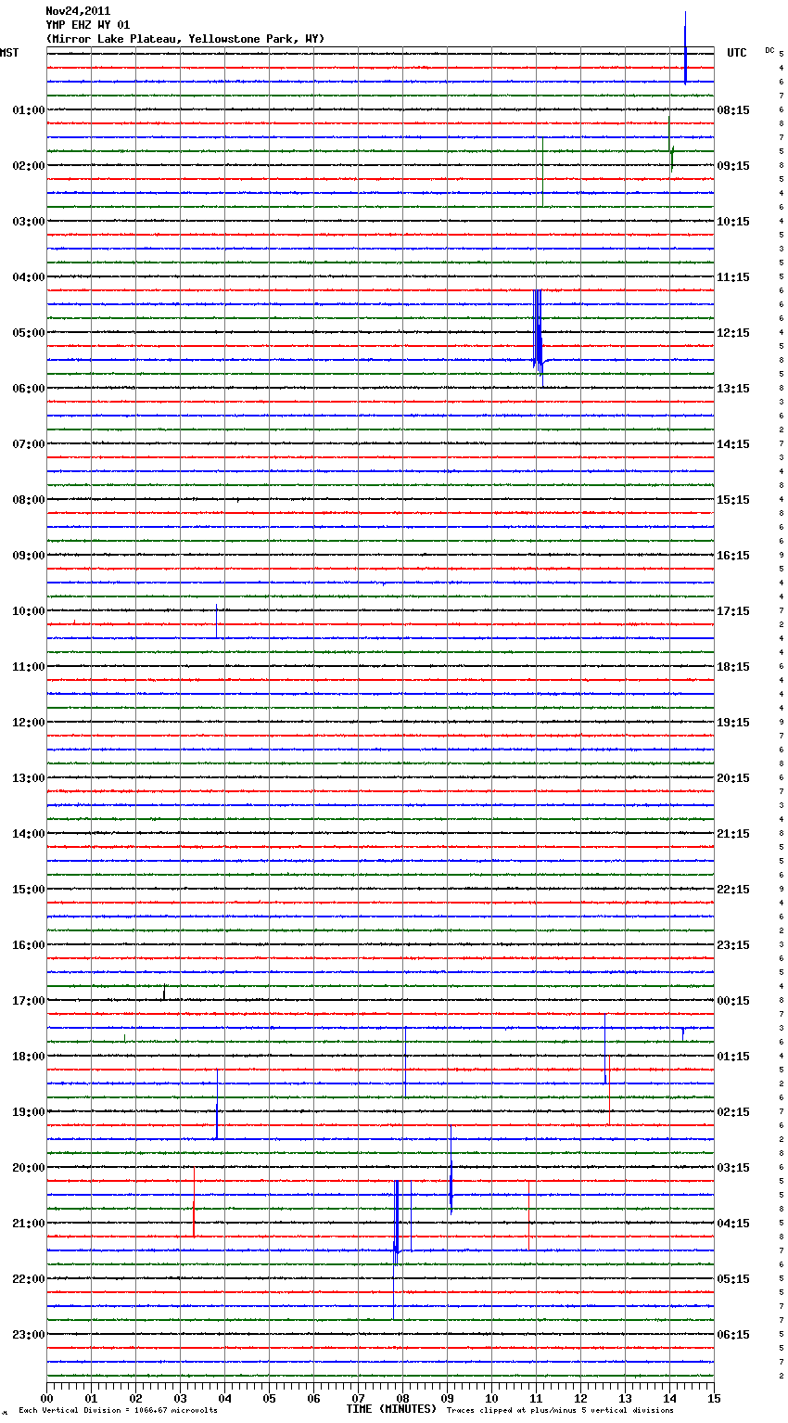Click the TIME (MINUTES) axis title
The height and width of the screenshot is (1423, 788).
391,1409
